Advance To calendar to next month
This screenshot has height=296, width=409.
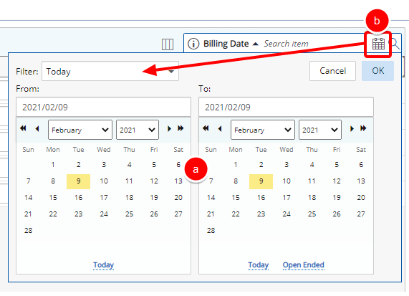[352, 128]
